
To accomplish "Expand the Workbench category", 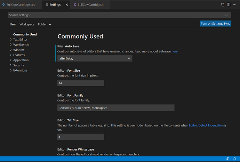I will [21, 44].
